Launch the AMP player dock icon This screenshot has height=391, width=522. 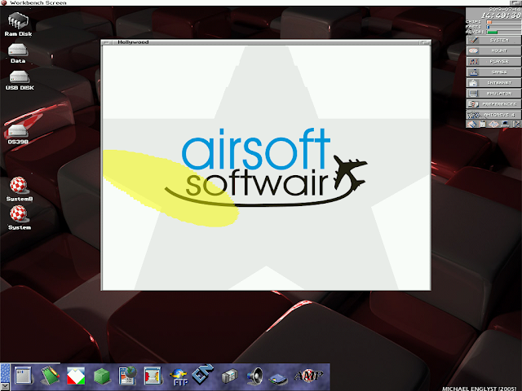pyautogui.click(x=308, y=376)
